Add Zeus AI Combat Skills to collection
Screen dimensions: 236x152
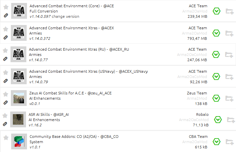[229, 98]
